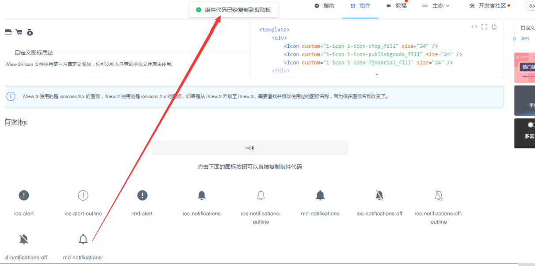535x266 pixels.
Task: Click the i-icon-financial_fill code line
Action: [x=368, y=63]
